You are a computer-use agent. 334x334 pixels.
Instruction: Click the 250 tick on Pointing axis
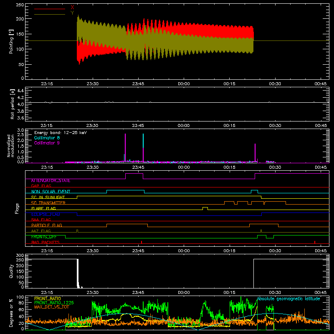point(20,5)
